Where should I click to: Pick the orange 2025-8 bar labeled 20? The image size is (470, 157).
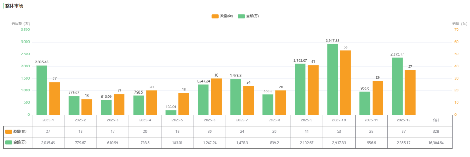(281, 103)
